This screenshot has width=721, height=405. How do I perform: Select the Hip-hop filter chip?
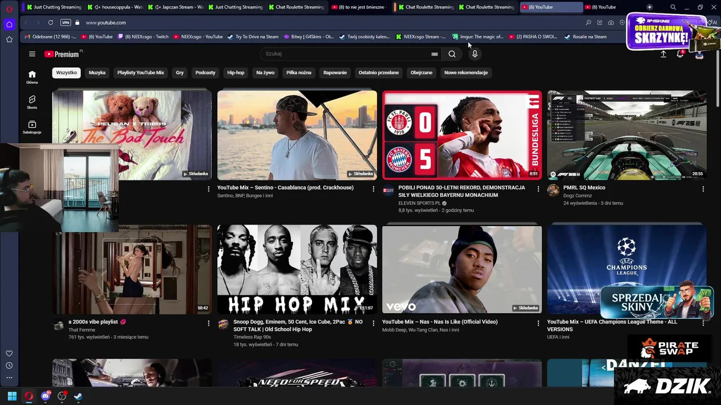(236, 73)
